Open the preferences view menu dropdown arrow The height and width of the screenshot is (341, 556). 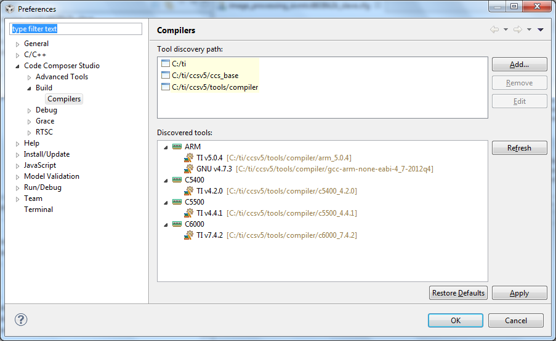(540, 29)
